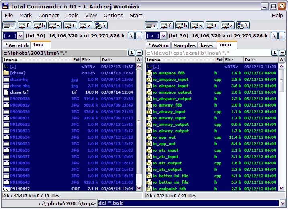Switch left panel to network drive t
The image size is (288, 209).
click(70, 25)
